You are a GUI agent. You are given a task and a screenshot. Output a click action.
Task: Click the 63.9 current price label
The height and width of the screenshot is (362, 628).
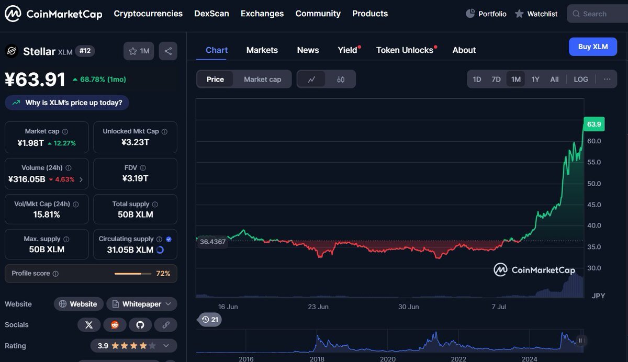pos(594,124)
